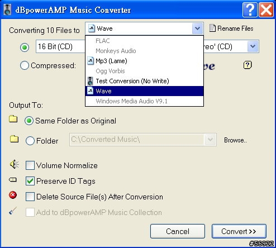The height and width of the screenshot is (248, 276).
Task: Enable the Volume Normalize checkbox
Action: (30, 165)
